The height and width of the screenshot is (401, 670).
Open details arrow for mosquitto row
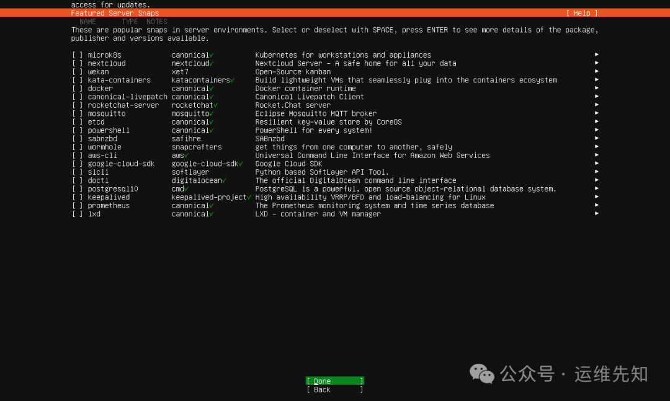[x=597, y=113]
